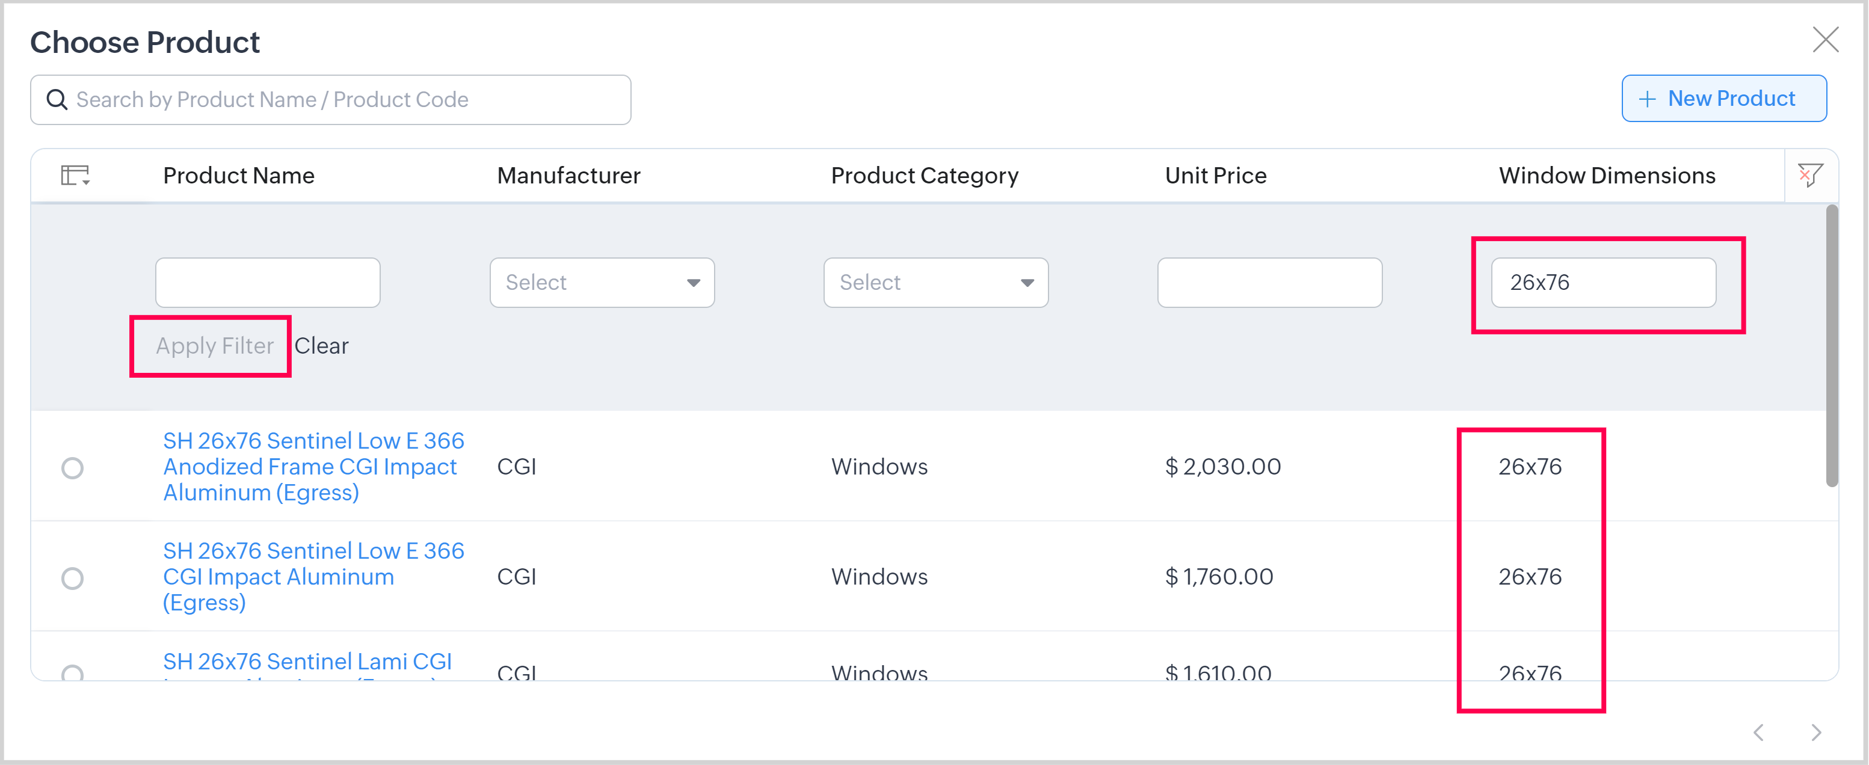Expand the Manufacturer filter dropdown

(602, 282)
